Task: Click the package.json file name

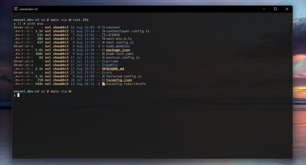Action: point(118,50)
